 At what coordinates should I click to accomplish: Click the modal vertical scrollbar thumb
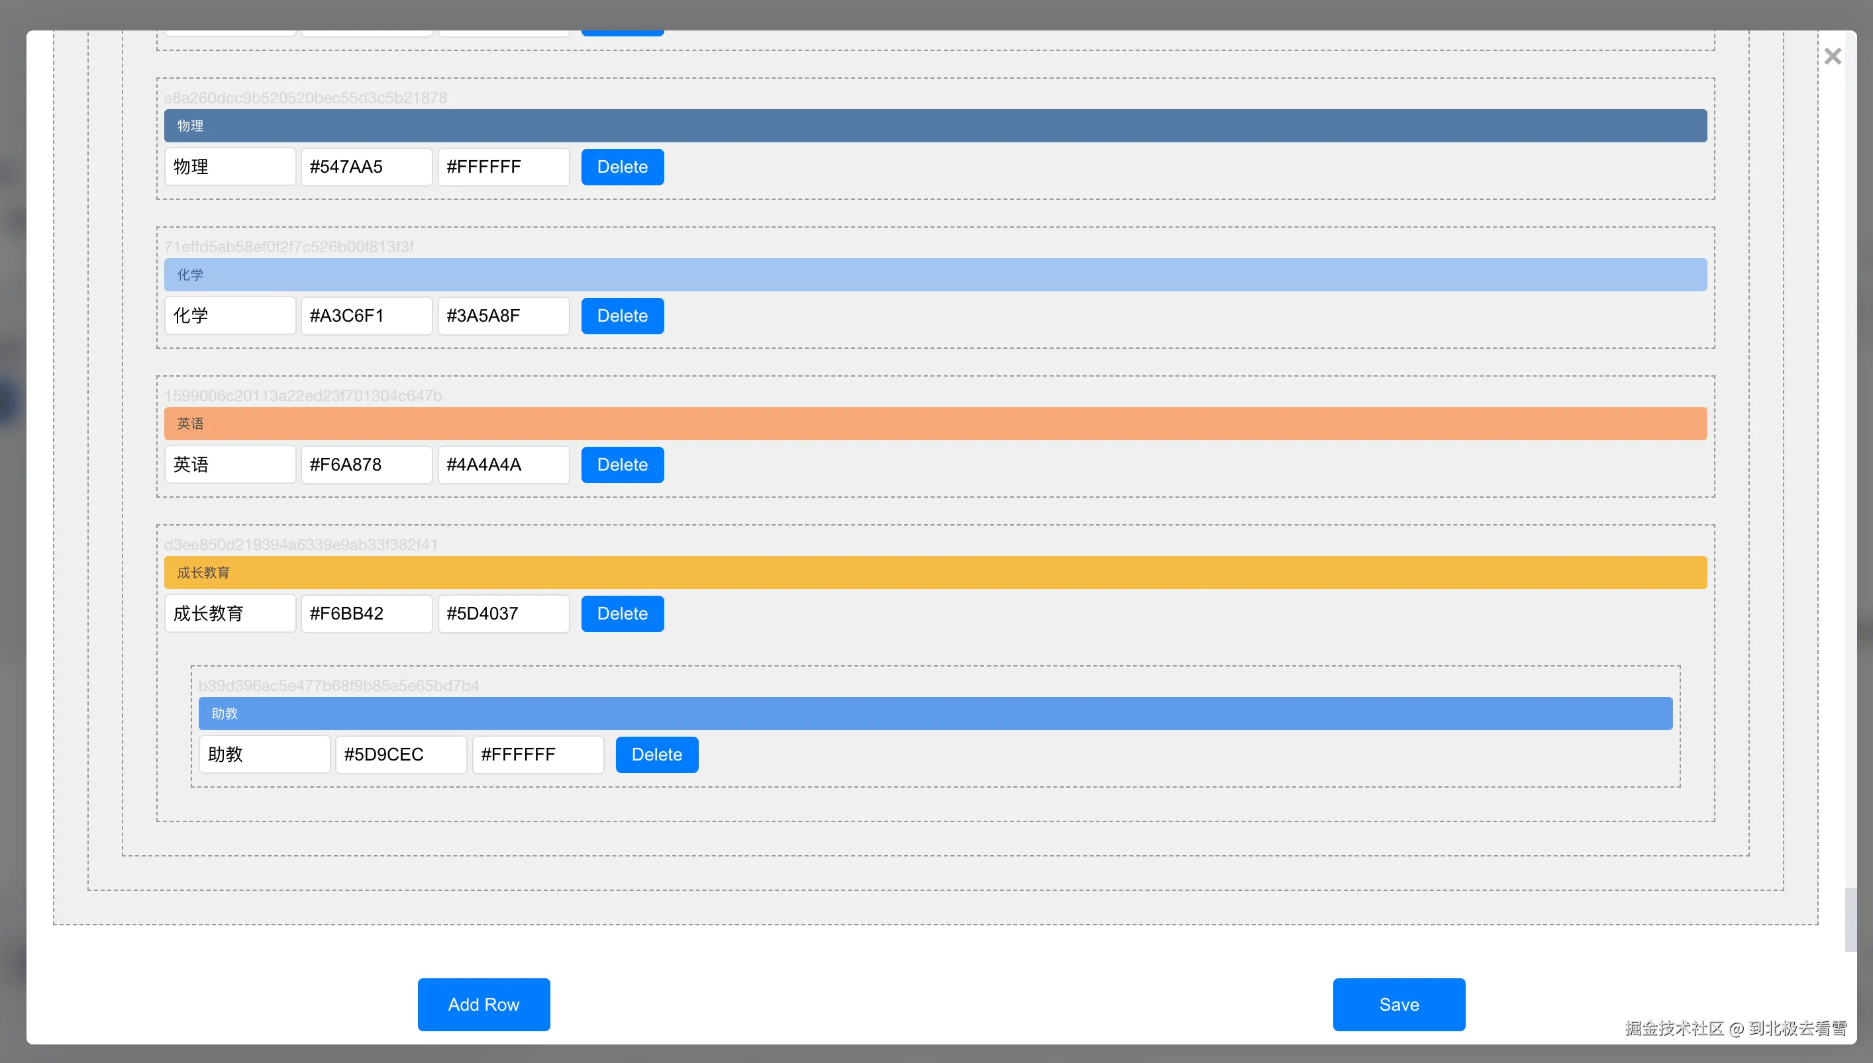point(1850,920)
